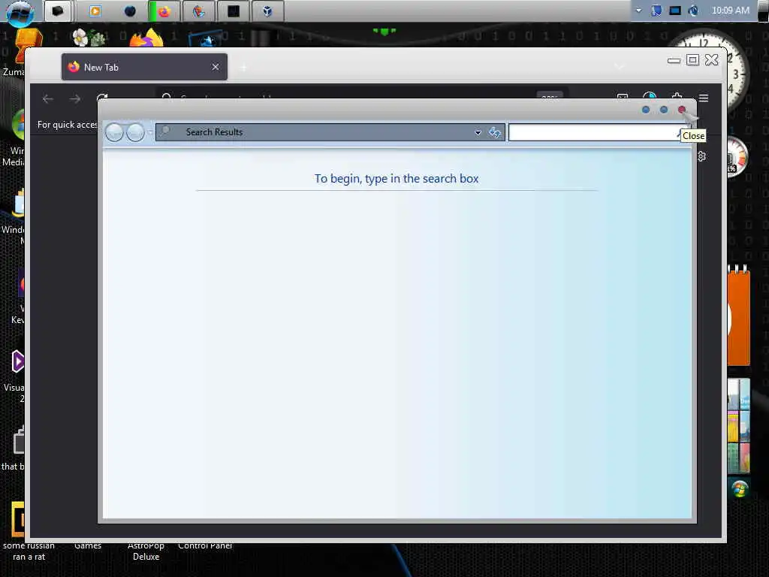Screen dimensions: 769x577
Task: Select the New Tab tab in Firefox
Action: 144,67
